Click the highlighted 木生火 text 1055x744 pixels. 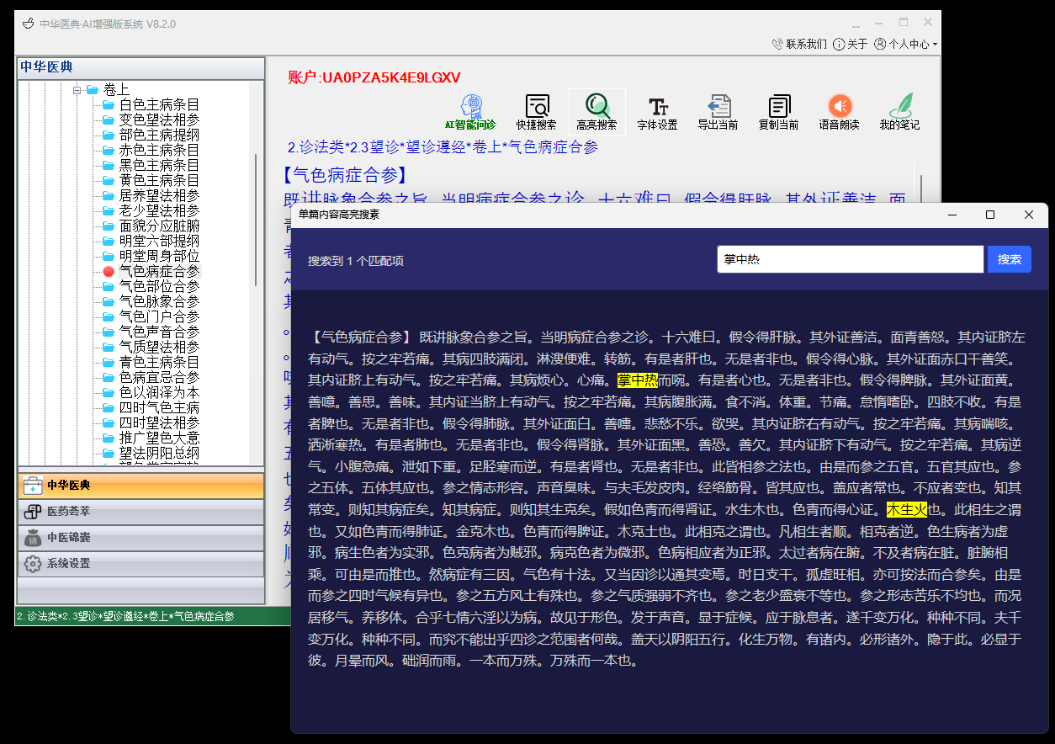[x=906, y=509]
